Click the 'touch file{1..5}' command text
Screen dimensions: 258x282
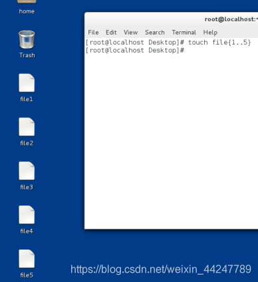click(x=219, y=43)
